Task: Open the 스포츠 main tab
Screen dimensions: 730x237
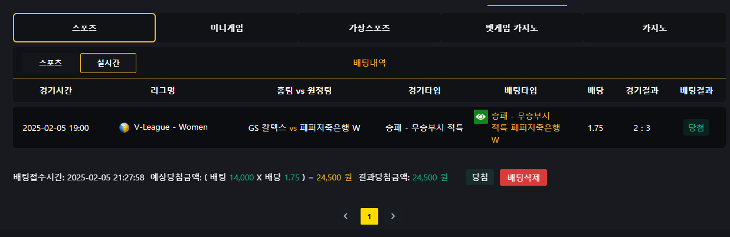Action: click(84, 28)
